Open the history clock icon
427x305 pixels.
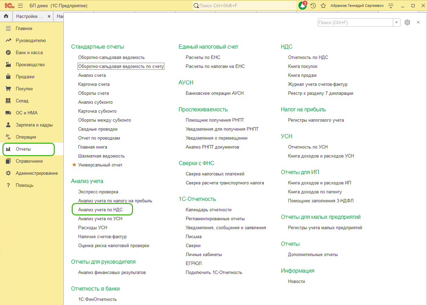[x=313, y=6]
